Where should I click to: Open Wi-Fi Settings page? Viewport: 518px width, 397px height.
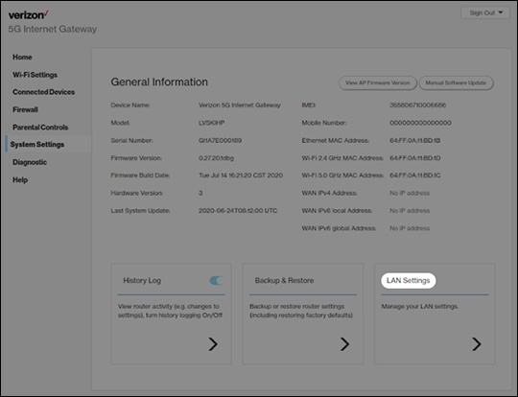pyautogui.click(x=35, y=75)
